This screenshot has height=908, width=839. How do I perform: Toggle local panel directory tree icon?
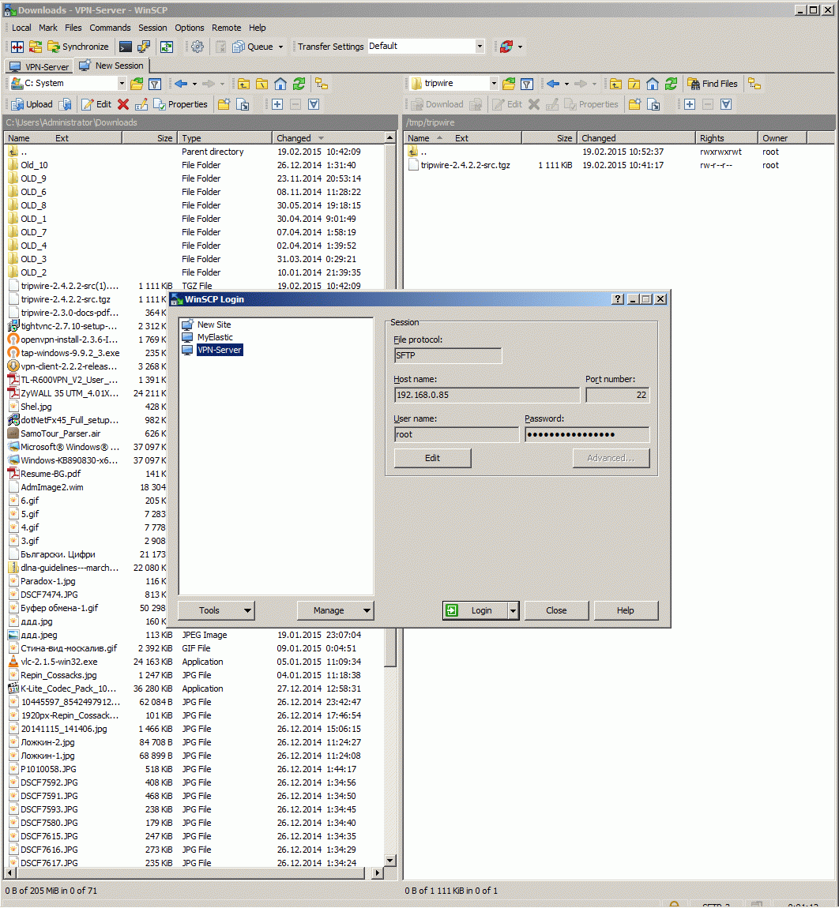coord(322,84)
